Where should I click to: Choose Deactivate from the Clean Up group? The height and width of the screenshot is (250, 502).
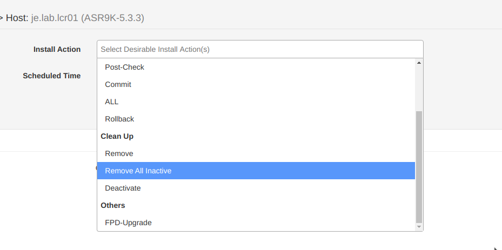click(123, 188)
